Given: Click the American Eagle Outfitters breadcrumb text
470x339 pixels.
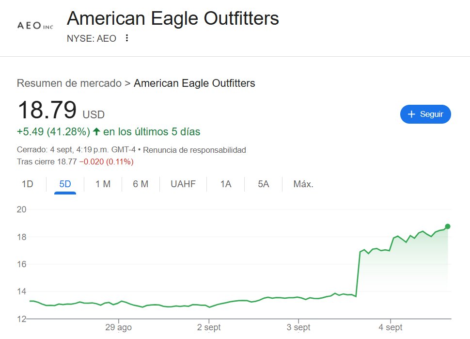Looking at the screenshot, I should pos(194,83).
